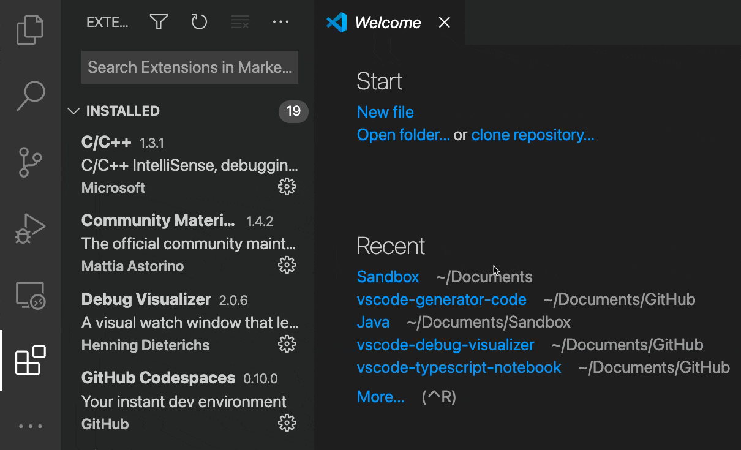
Task: Click the Search Extensions in Marketplace field
Action: point(189,67)
